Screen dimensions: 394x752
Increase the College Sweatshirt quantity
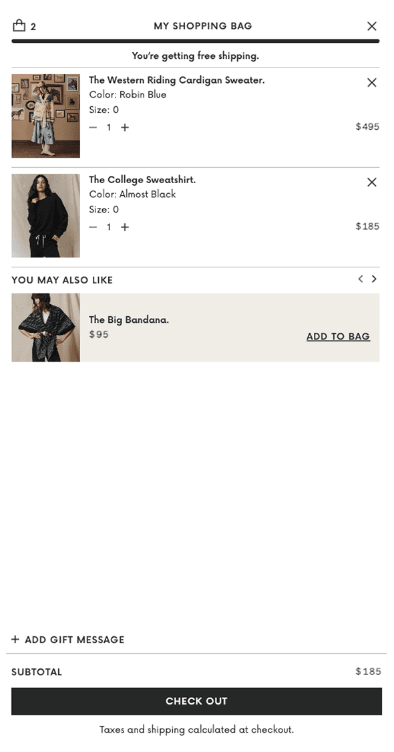[125, 227]
